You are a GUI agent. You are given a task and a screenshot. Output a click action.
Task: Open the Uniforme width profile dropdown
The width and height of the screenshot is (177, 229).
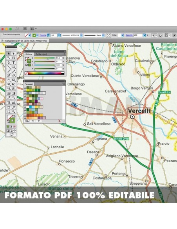click(x=81, y=35)
